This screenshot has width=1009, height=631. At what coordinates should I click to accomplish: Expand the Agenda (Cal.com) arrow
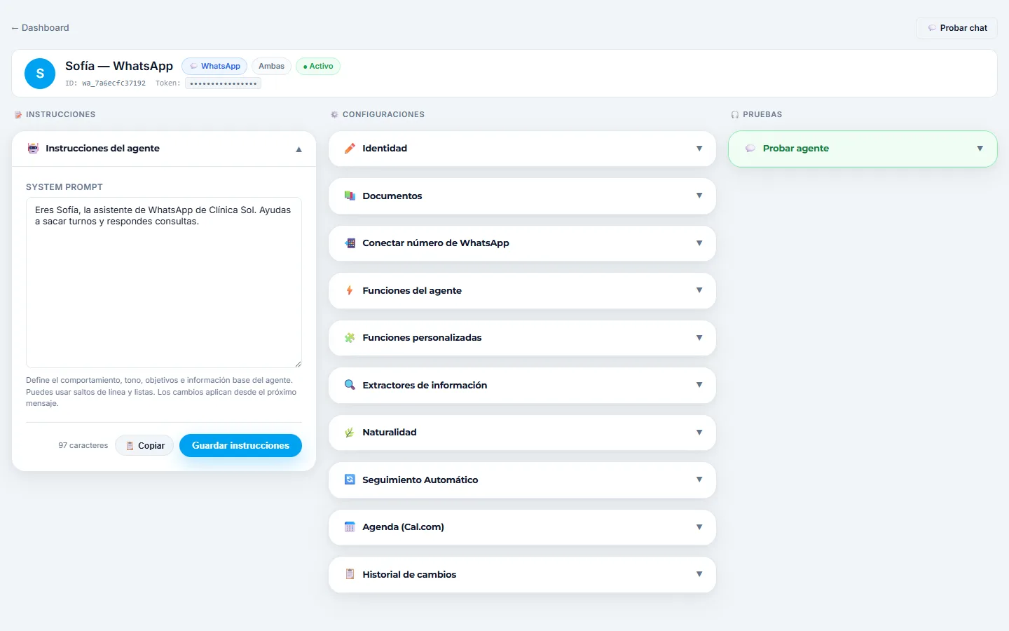tap(699, 527)
